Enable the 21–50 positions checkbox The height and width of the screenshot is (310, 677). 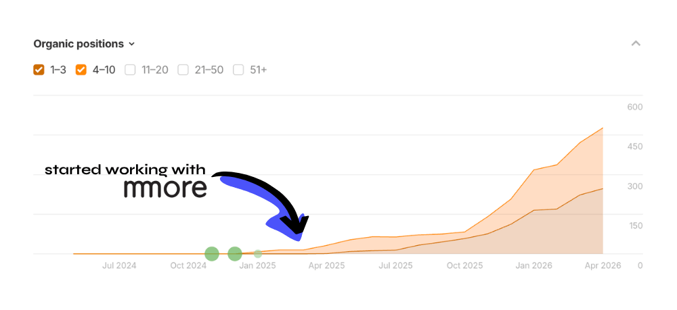coord(183,70)
